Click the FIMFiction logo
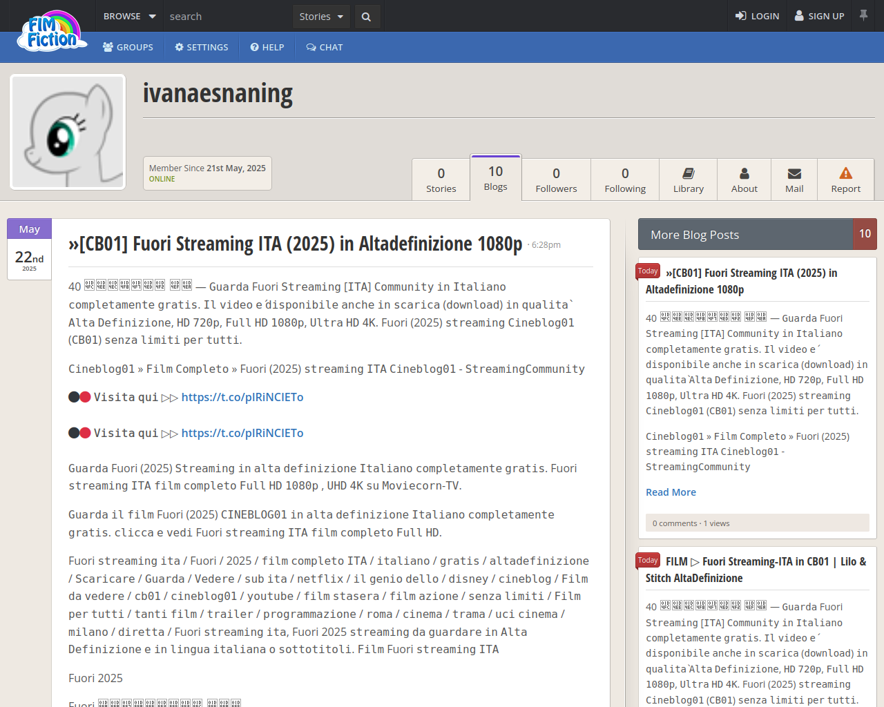The width and height of the screenshot is (884, 707). point(52,32)
